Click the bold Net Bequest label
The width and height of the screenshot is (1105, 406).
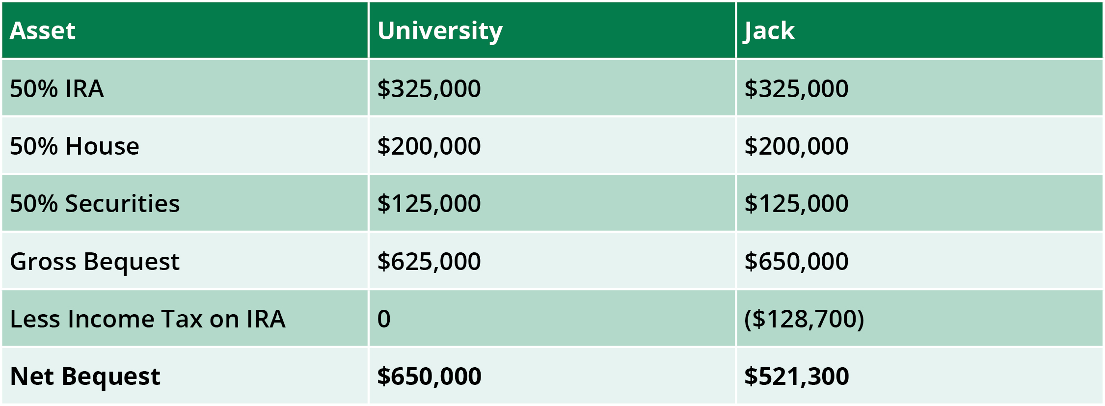(85, 377)
